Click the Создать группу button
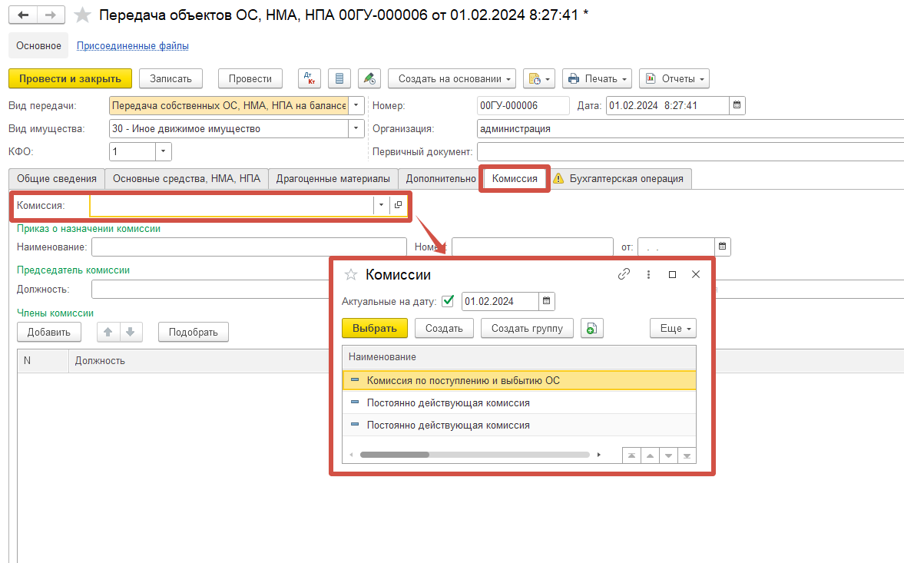Screen dimensions: 904x563 coord(527,329)
